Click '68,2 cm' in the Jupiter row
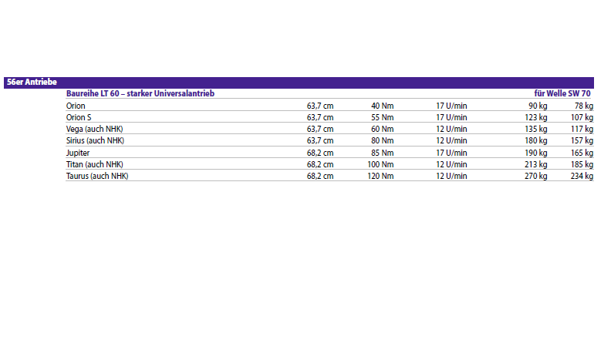The height and width of the screenshot is (347, 611). tap(320, 153)
